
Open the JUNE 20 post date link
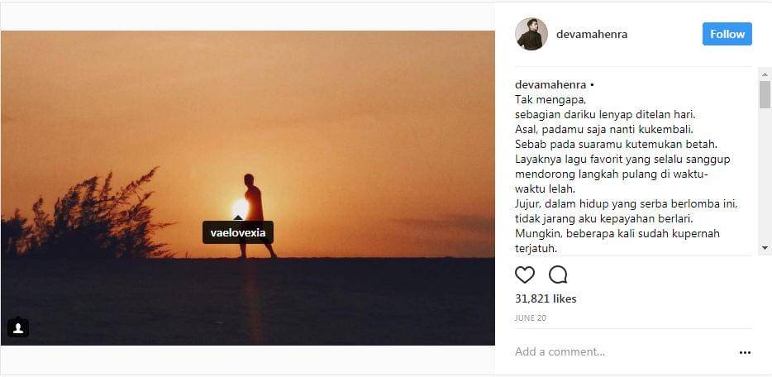tap(529, 317)
